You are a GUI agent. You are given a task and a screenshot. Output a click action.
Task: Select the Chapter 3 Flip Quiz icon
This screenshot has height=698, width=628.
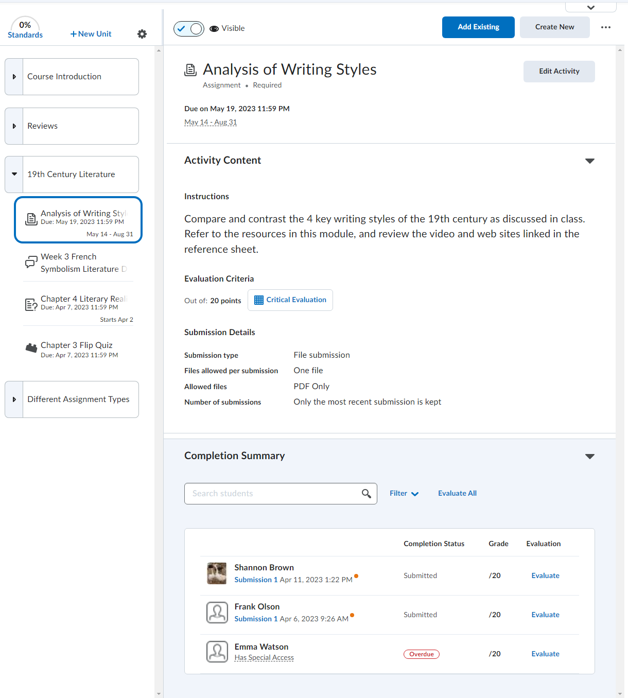(x=31, y=348)
